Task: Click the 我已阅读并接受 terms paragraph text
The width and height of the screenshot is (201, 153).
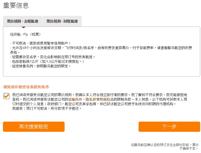Action: pyautogui.click(x=100, y=95)
